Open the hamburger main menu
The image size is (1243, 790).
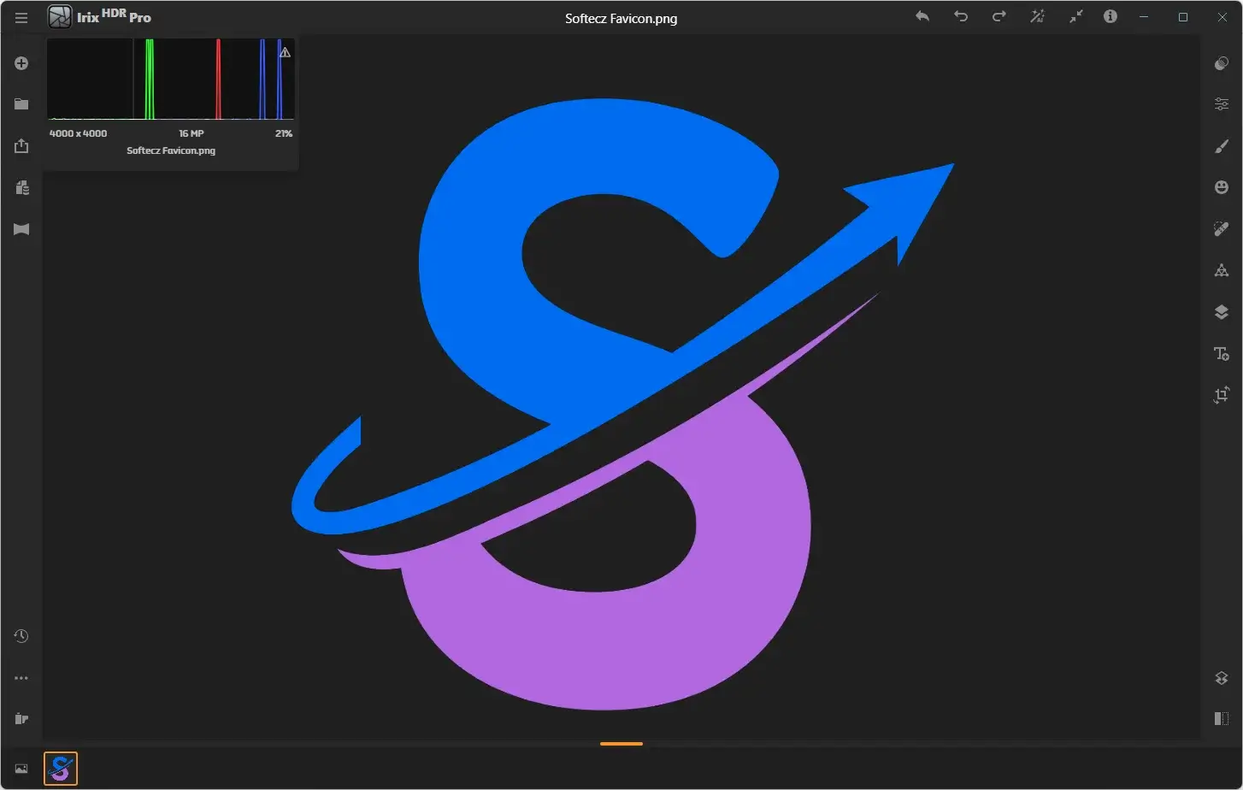click(21, 17)
